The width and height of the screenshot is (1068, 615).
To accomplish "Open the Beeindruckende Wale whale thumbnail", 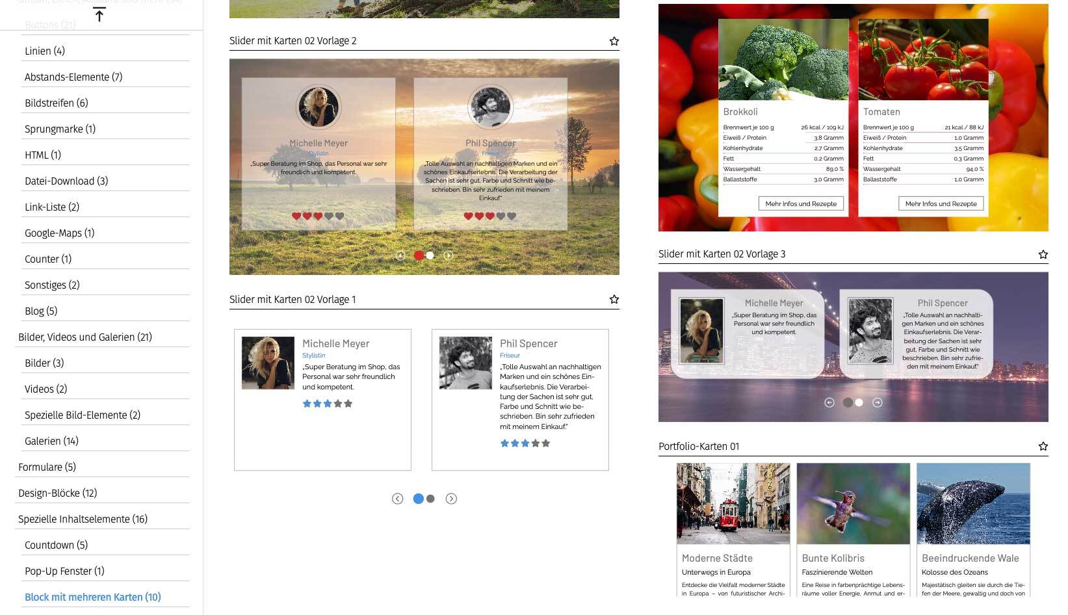I will pos(973,504).
